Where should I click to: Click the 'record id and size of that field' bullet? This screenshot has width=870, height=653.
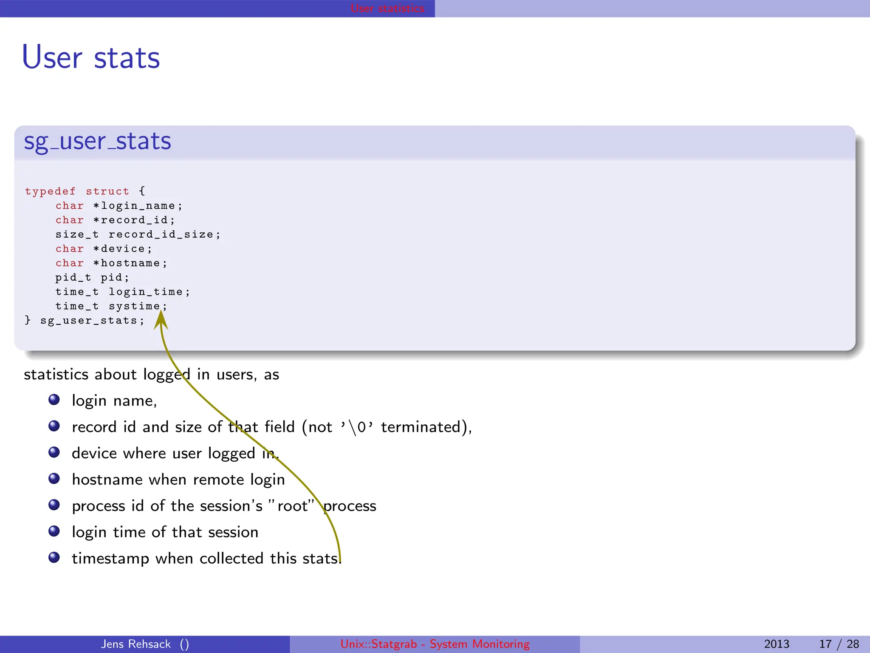(272, 427)
